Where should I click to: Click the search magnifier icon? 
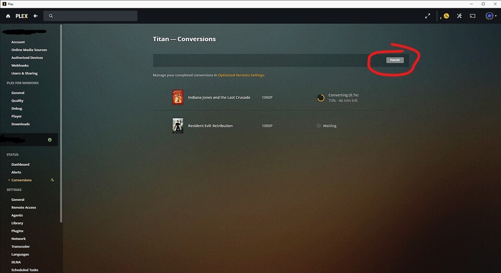tap(51, 16)
